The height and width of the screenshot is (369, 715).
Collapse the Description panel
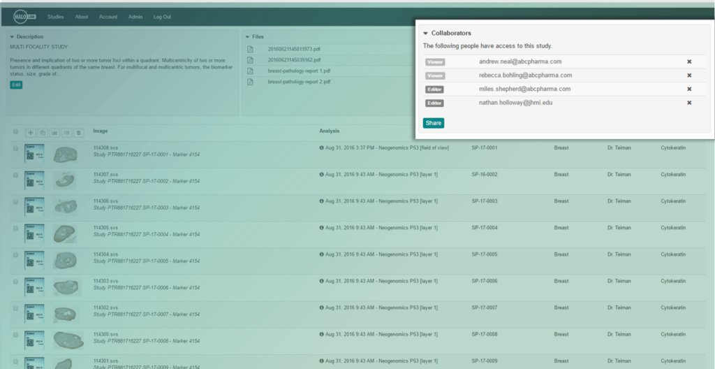point(12,36)
